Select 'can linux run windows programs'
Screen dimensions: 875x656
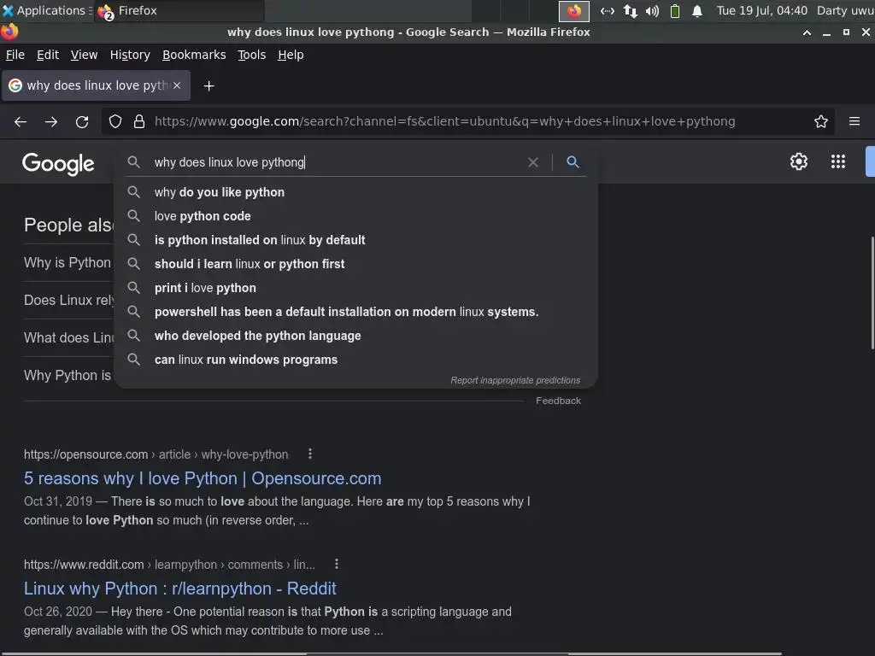[355, 360]
